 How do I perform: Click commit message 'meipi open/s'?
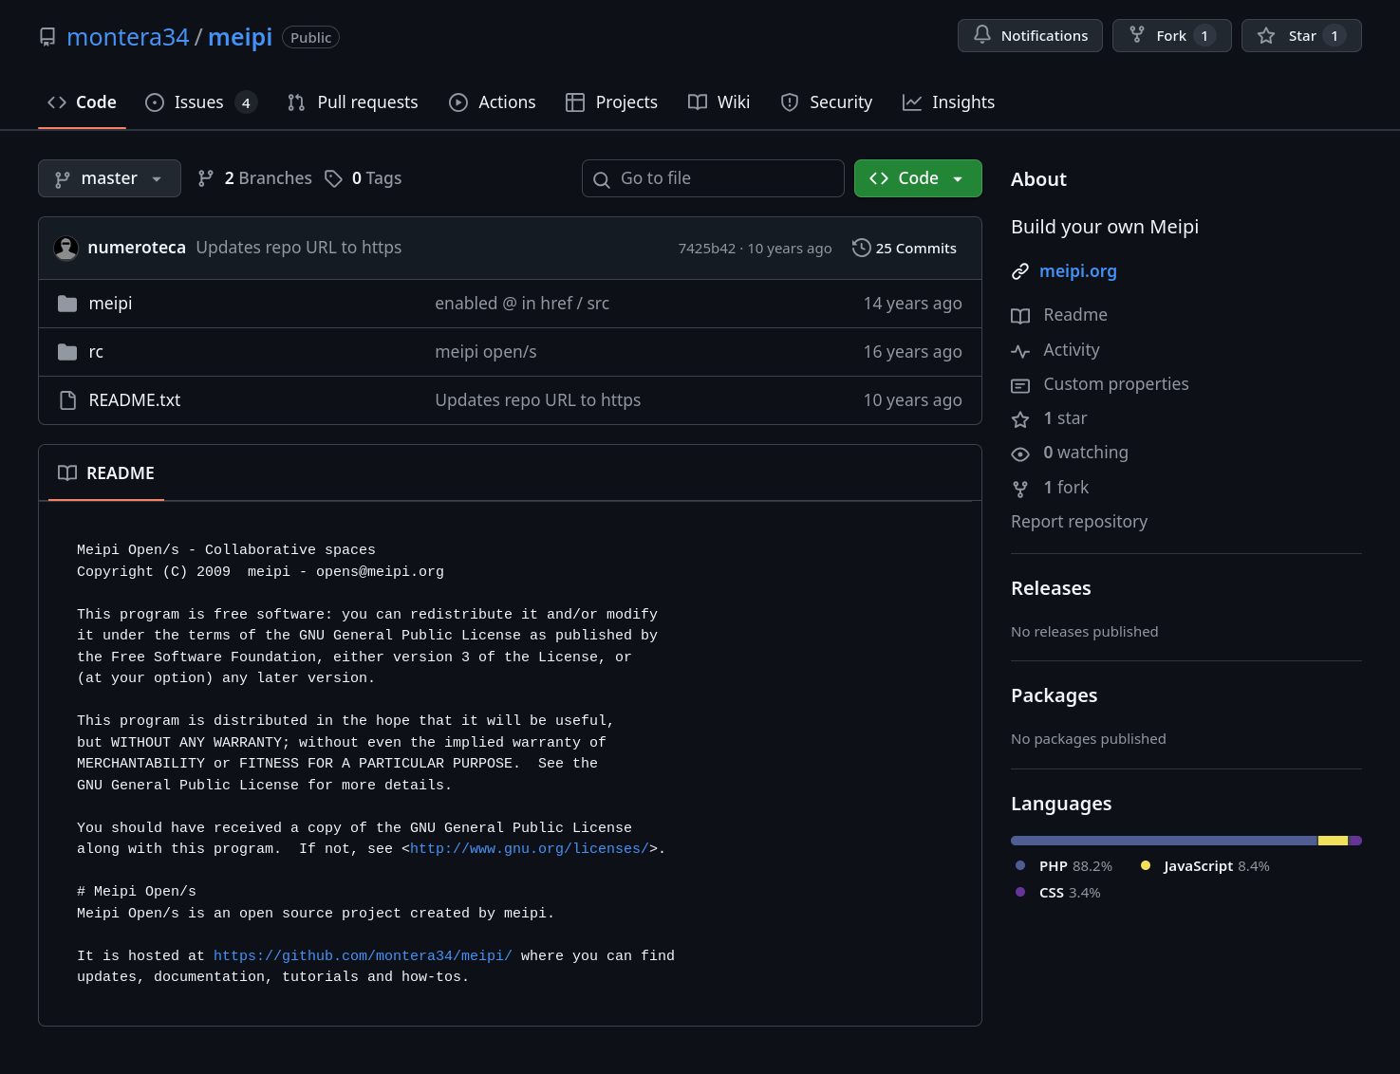click(x=486, y=352)
